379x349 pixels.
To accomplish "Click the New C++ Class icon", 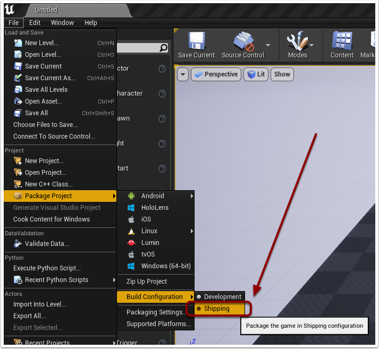I will click(18, 184).
